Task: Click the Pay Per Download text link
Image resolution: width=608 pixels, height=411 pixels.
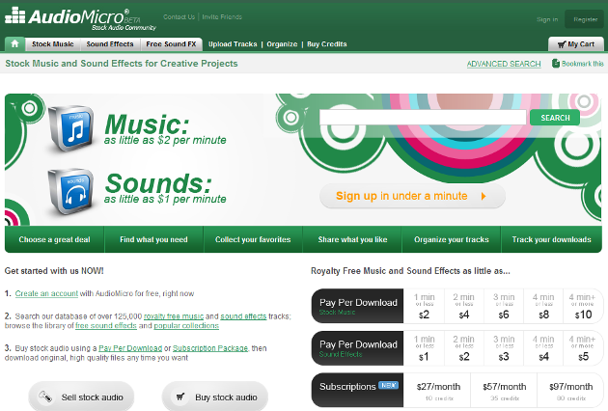Action: (130, 348)
